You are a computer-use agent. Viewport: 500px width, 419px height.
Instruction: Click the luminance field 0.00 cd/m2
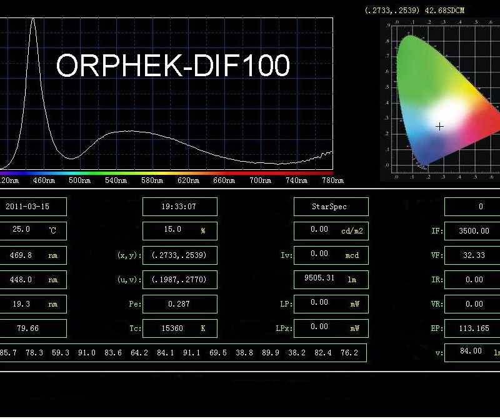pos(331,230)
